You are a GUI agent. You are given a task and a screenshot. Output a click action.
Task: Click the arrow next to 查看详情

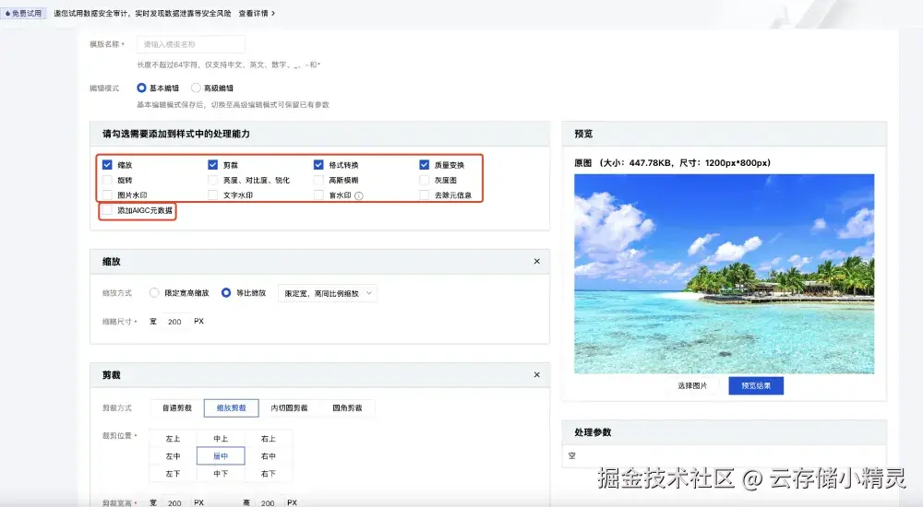272,13
